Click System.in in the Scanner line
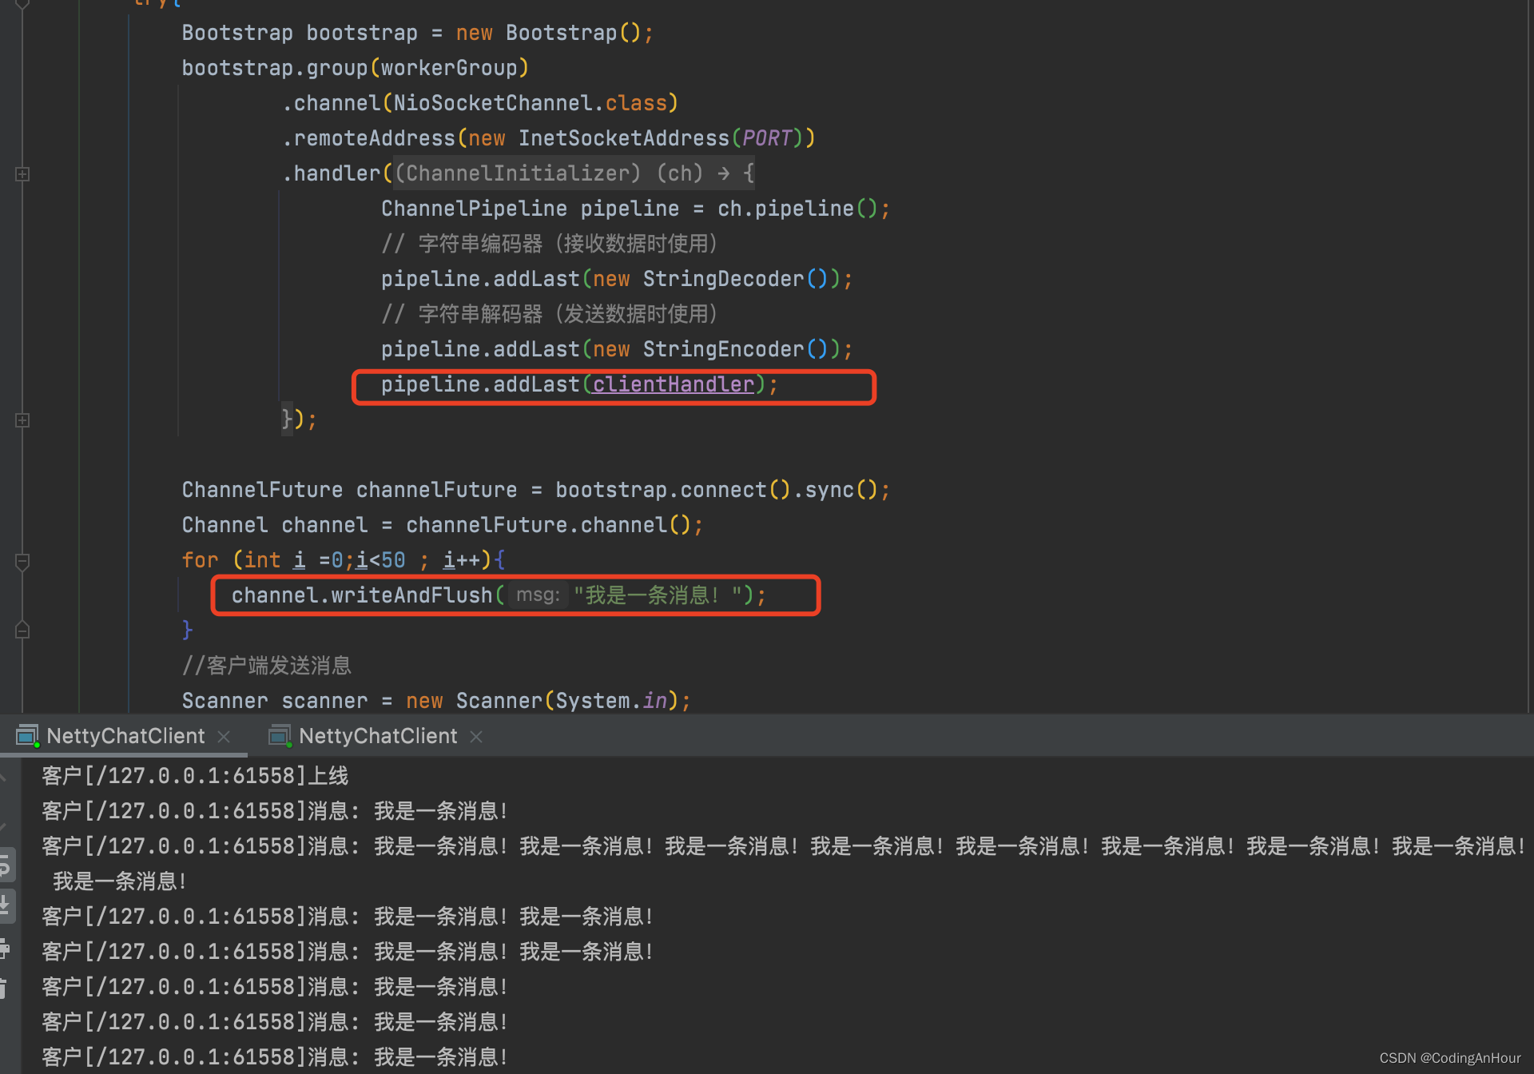This screenshot has width=1534, height=1074. click(x=611, y=701)
